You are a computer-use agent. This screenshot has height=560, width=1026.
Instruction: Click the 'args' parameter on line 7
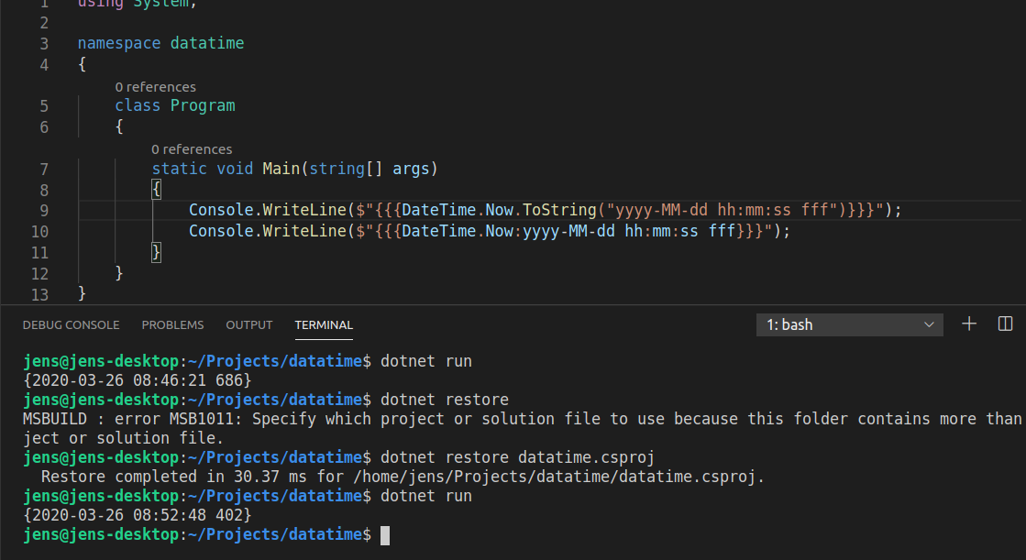(x=410, y=169)
